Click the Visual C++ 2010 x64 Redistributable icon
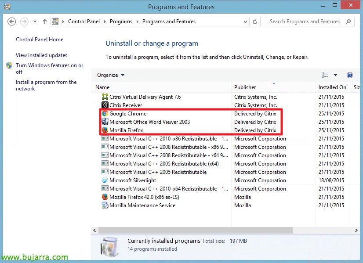The width and height of the screenshot is (363, 263). [105, 188]
